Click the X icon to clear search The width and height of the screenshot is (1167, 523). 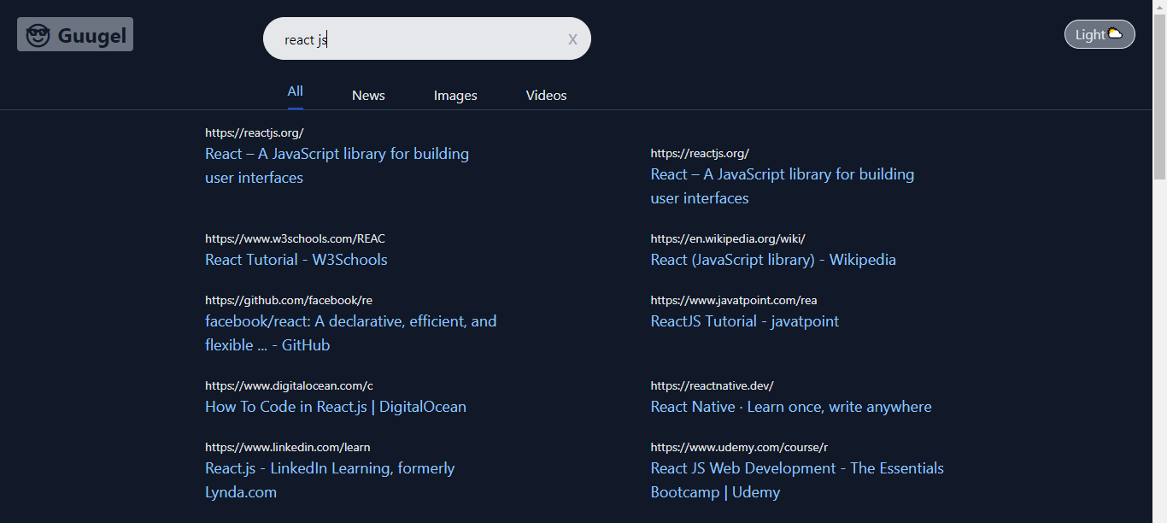[x=572, y=38]
